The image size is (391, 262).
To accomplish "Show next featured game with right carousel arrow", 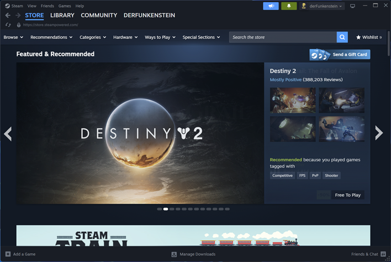I will [379, 133].
